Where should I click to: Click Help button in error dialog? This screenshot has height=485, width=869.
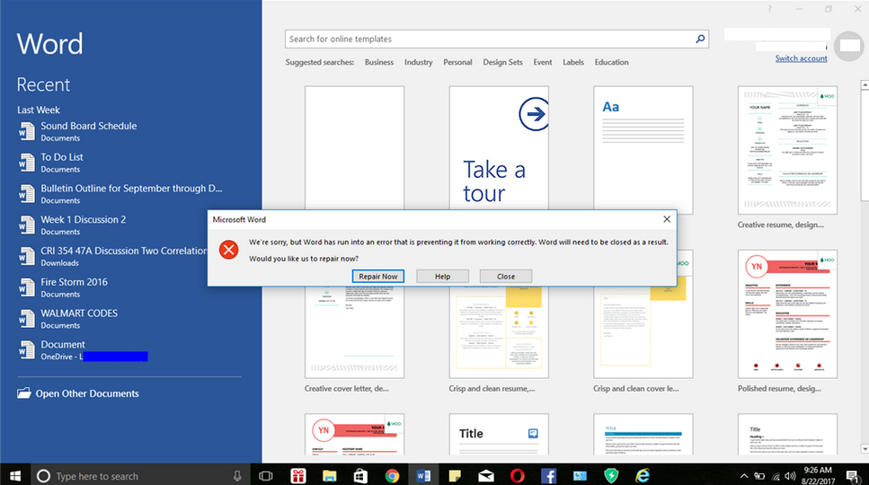442,277
